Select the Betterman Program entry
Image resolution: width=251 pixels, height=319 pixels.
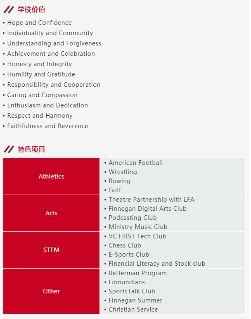tap(137, 273)
